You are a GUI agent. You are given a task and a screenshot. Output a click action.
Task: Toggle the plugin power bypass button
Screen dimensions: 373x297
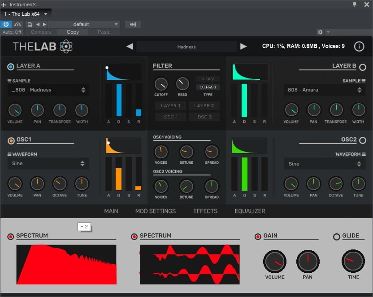tap(6, 24)
